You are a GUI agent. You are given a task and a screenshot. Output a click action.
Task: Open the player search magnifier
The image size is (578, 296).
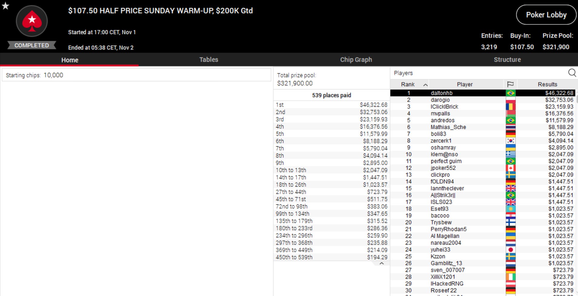point(572,73)
